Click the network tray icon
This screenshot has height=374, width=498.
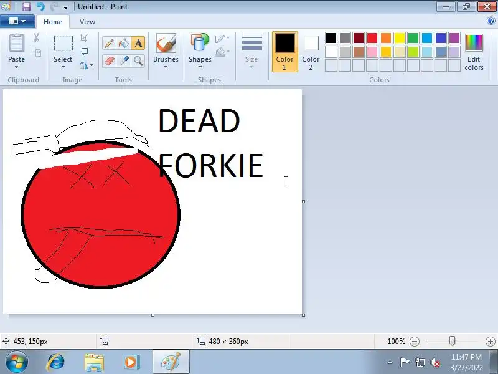pyautogui.click(x=420, y=362)
